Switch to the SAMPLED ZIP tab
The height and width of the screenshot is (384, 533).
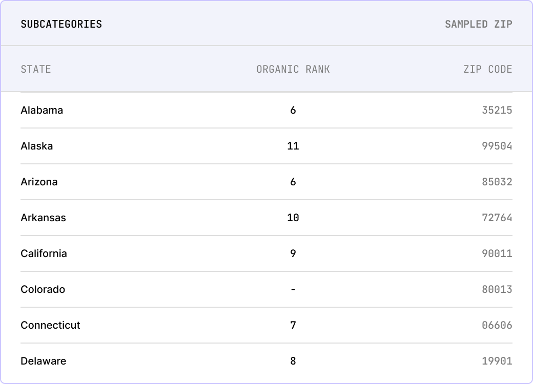click(x=478, y=24)
